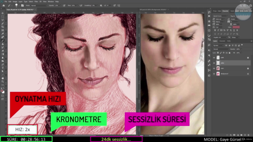Click the all caps button in Character panel
Viewport: 253px width, 142px height.
point(221,30)
